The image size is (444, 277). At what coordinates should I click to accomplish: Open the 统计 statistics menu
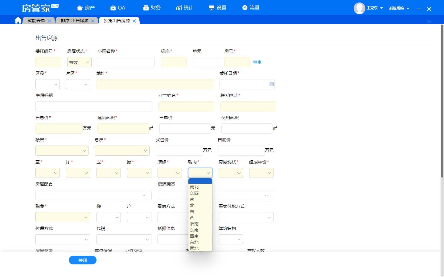(185, 8)
